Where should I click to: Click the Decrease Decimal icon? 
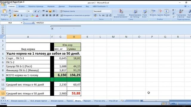tap(110, 15)
